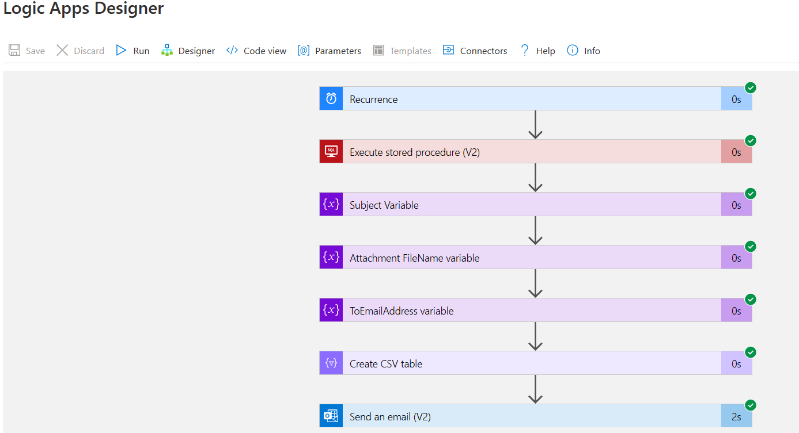Click the Attachment FileName variable icon

(x=331, y=258)
